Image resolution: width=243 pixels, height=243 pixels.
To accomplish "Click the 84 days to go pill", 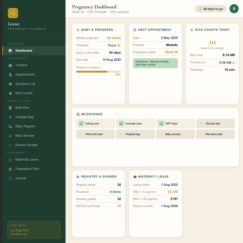I will coord(210,9).
